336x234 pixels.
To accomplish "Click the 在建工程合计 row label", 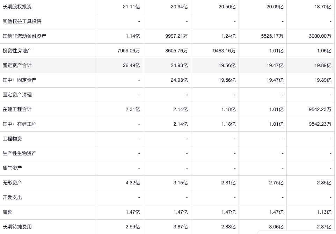I will pos(17,109).
